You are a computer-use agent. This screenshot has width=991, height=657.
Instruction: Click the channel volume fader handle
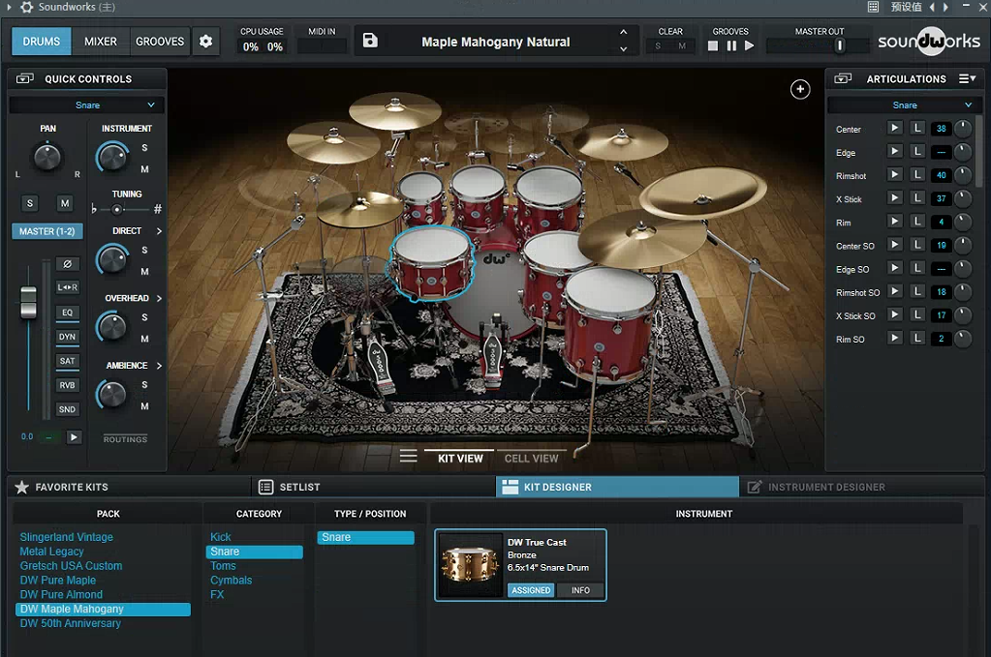[28, 302]
